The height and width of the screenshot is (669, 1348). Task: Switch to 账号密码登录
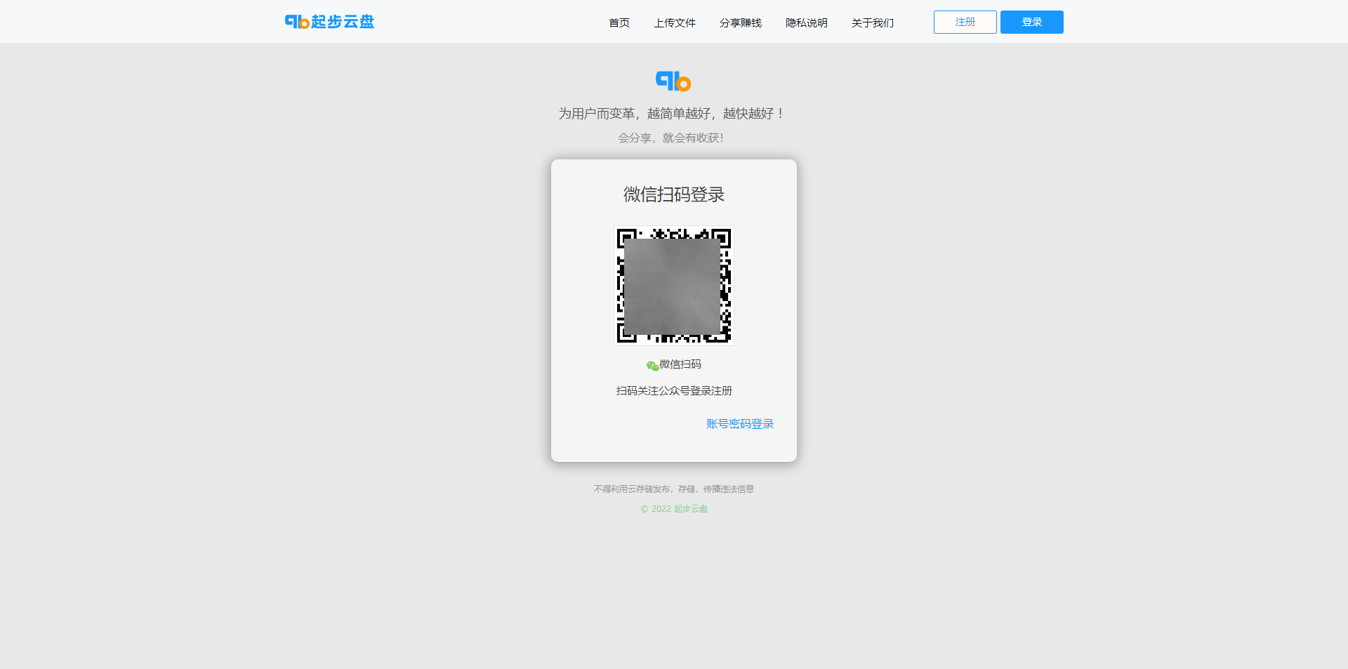click(x=740, y=424)
